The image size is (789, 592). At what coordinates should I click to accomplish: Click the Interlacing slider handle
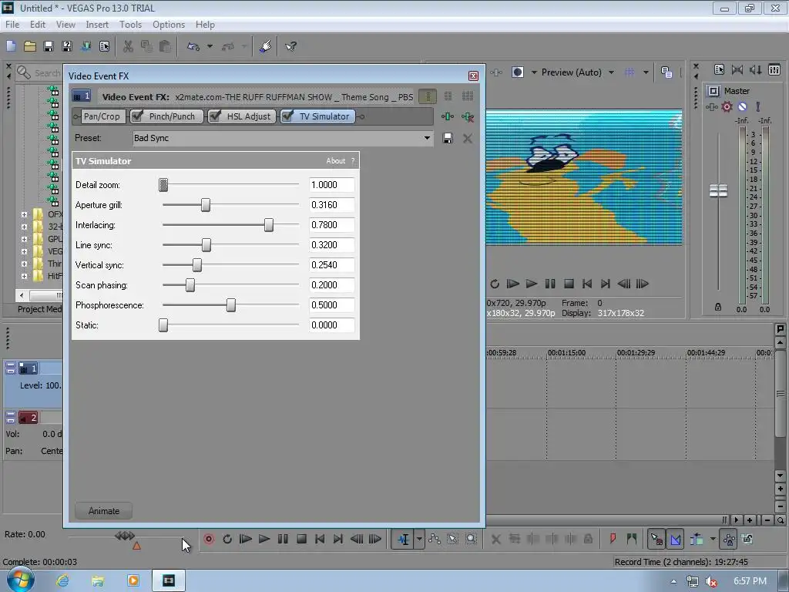pos(269,225)
